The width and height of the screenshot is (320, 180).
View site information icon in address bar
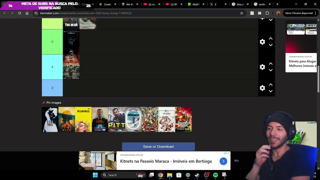36,13
